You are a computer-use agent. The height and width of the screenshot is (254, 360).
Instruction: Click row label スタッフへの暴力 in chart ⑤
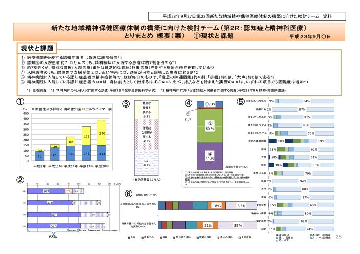[257, 117]
